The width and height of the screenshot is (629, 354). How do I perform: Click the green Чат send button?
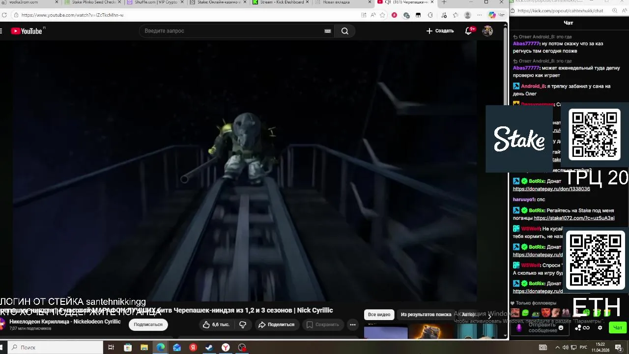(617, 327)
